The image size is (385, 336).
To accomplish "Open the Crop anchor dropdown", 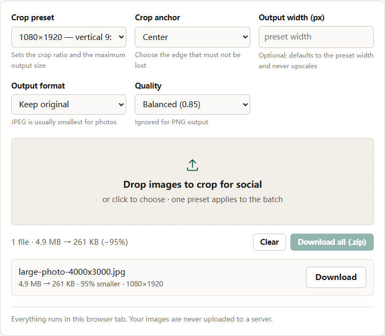I will (192, 37).
